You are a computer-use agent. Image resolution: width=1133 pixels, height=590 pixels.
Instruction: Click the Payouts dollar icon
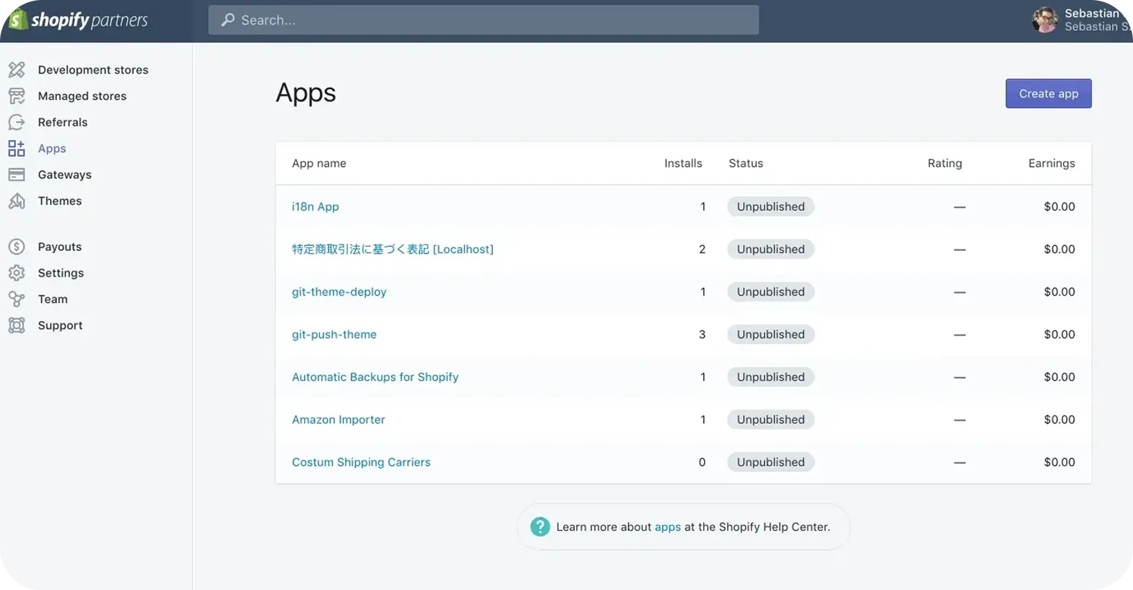click(17, 247)
